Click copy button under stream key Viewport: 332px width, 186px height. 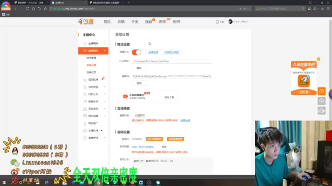point(139,83)
